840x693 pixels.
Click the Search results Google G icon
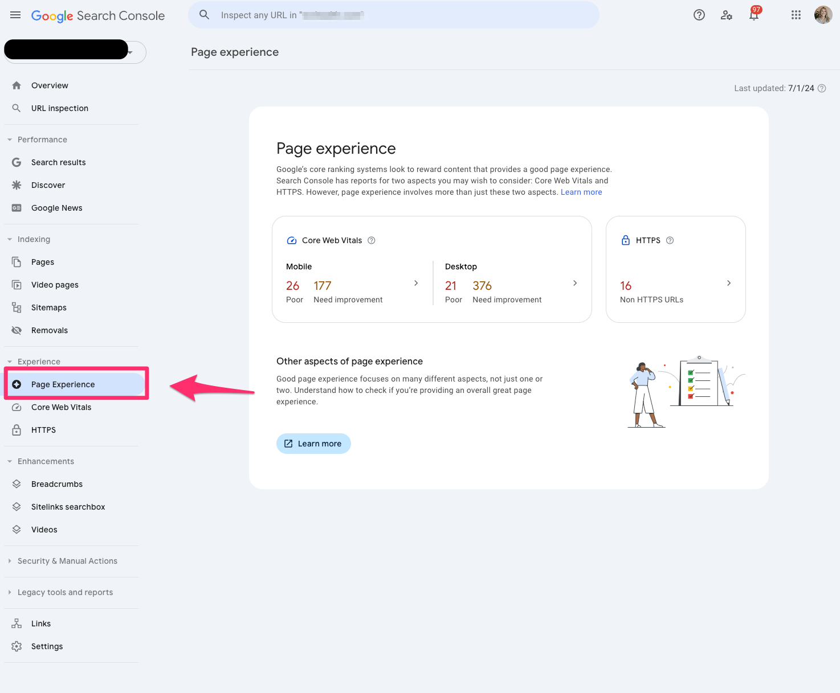[17, 162]
